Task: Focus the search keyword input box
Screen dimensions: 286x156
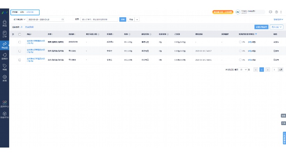Action: tap(99, 19)
